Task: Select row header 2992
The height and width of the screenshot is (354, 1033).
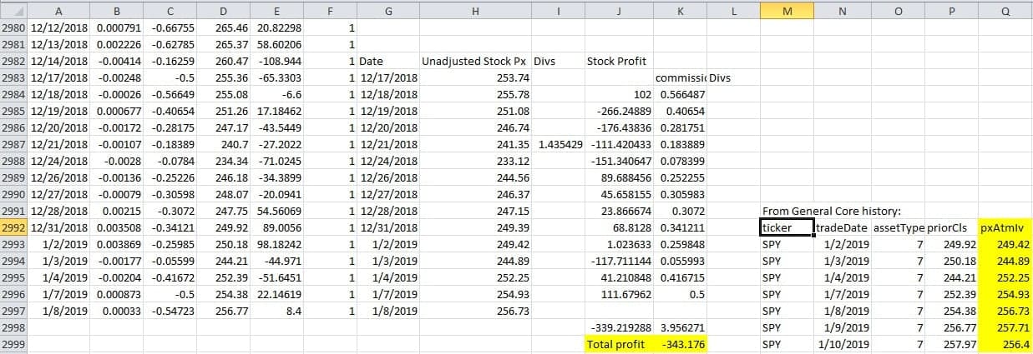Action: coord(14,227)
